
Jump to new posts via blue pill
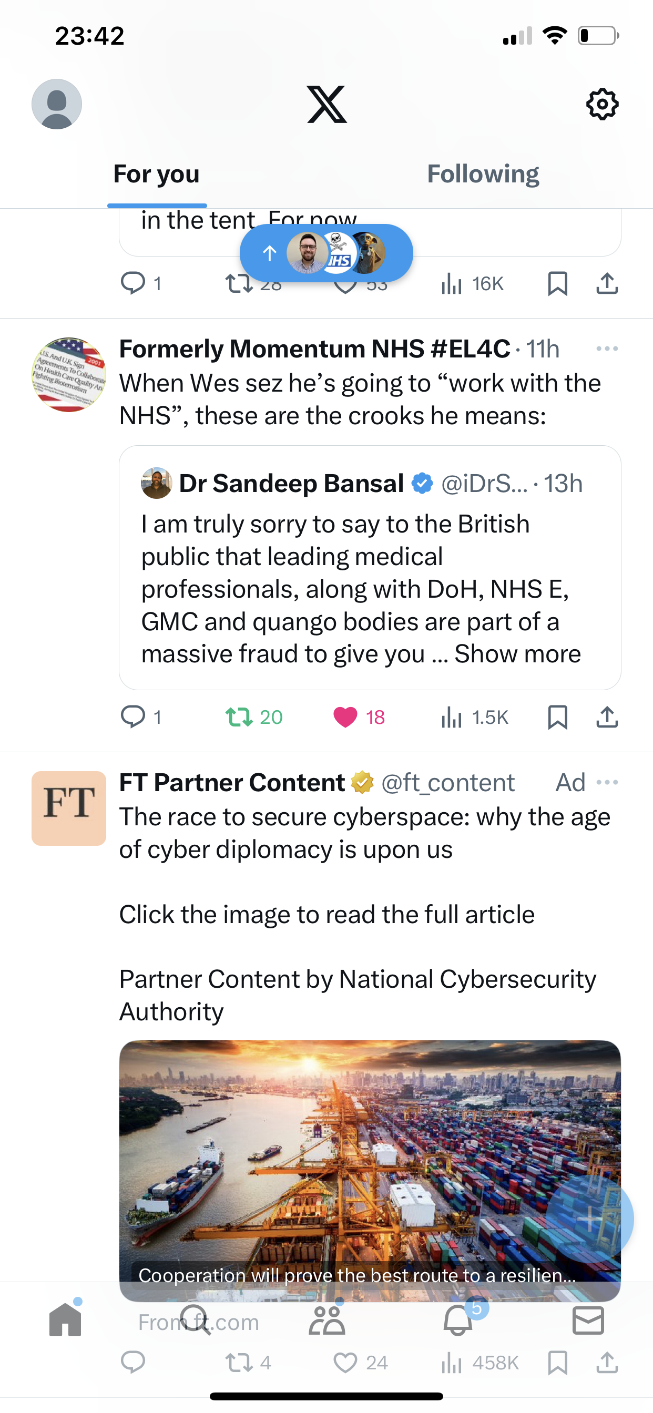[326, 253]
